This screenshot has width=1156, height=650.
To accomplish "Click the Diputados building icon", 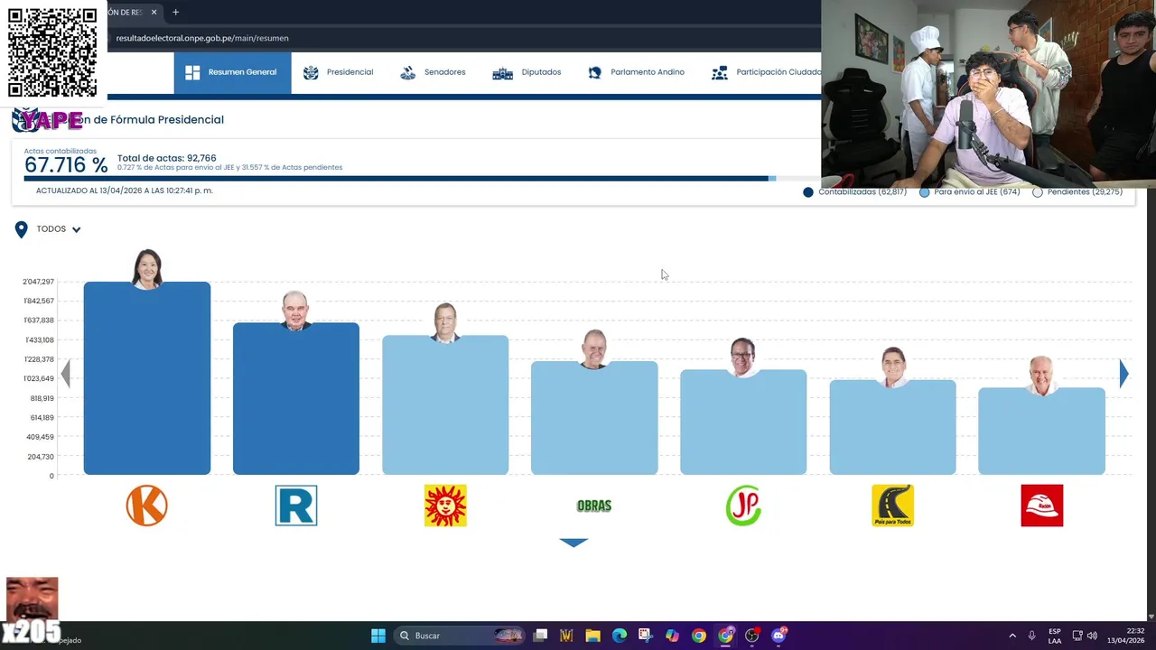I will (502, 73).
